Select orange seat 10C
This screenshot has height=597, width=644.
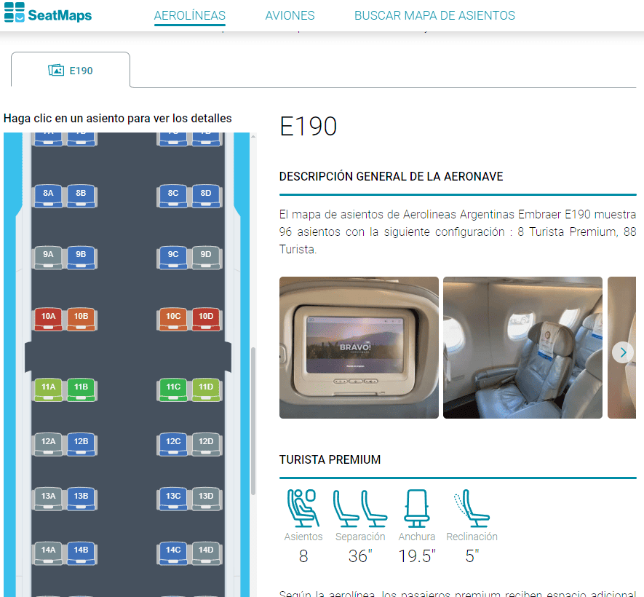pos(173,319)
